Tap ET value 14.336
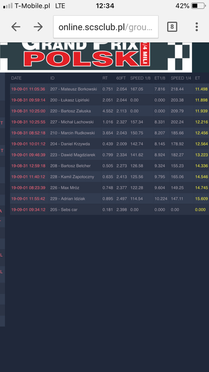Viewport: 209px width, 372px height. [x=202, y=166]
